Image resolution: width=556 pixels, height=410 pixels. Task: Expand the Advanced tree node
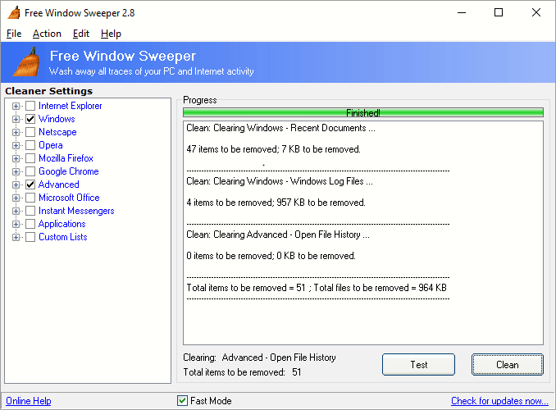pyautogui.click(x=16, y=184)
